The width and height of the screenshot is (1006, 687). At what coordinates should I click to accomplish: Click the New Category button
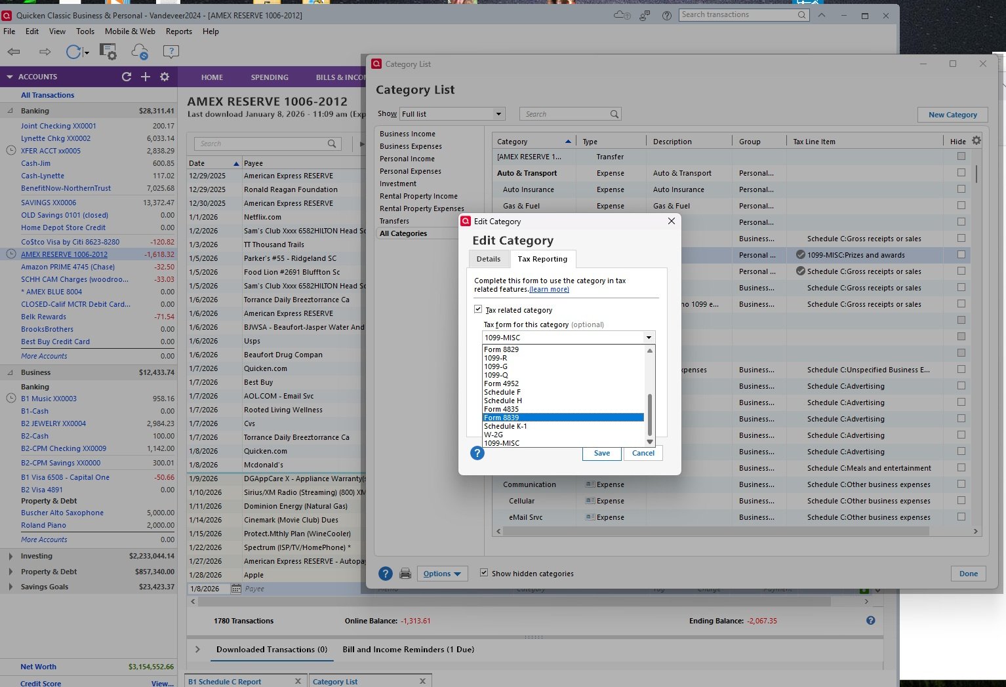[952, 115]
